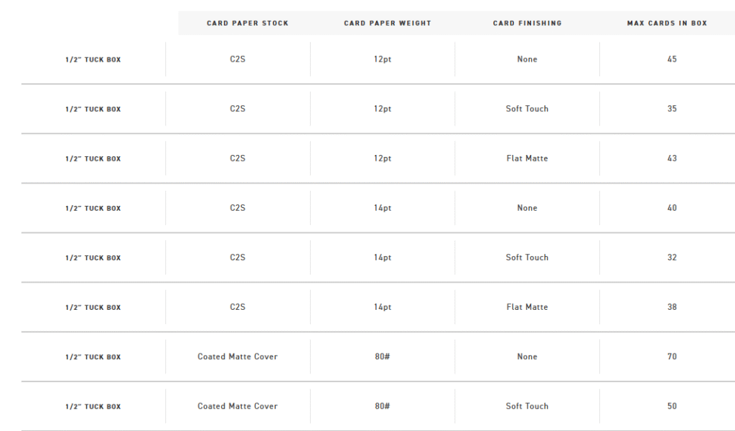735x431 pixels.
Task: Click Soft Touch in the 12pt row
Action: (x=527, y=109)
